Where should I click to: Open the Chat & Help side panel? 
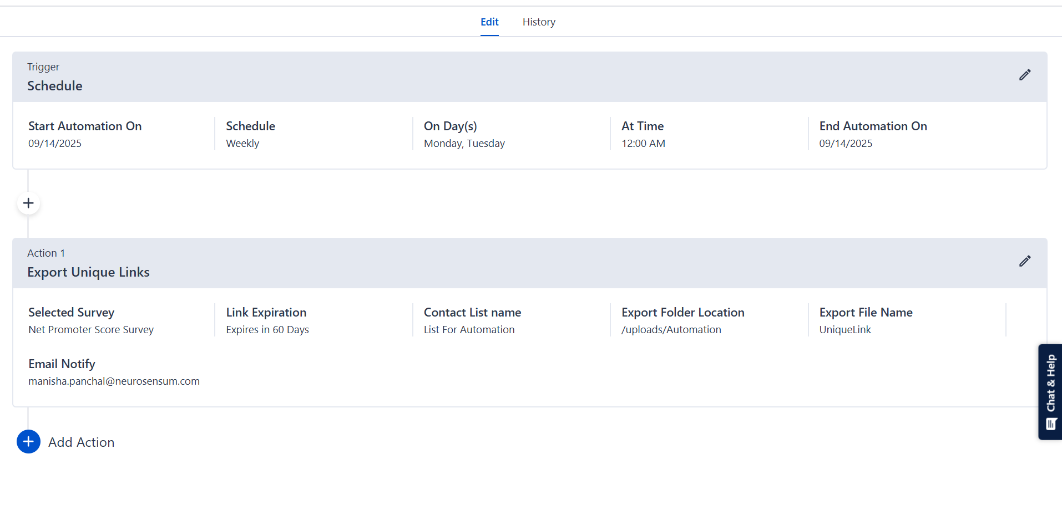tap(1050, 384)
